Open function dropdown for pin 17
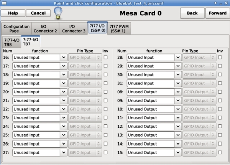Viewport: 230px width, 165px height. pyautogui.click(x=64, y=66)
